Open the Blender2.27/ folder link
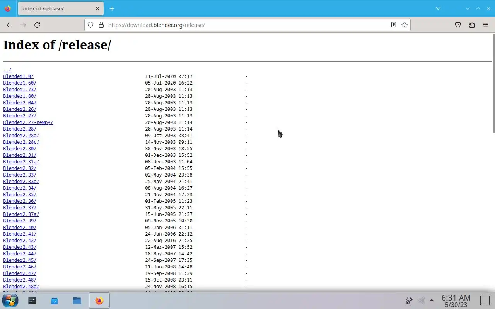Viewport: 495px width, 309px height. click(x=20, y=116)
